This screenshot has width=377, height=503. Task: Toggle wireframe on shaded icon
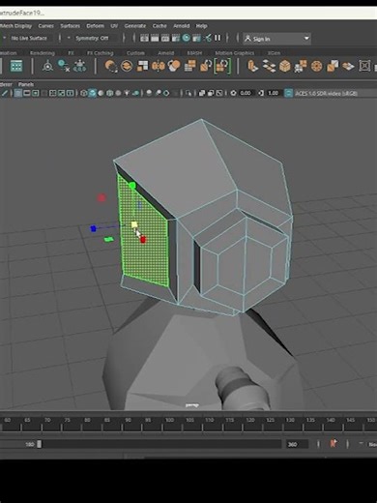pyautogui.click(x=109, y=93)
